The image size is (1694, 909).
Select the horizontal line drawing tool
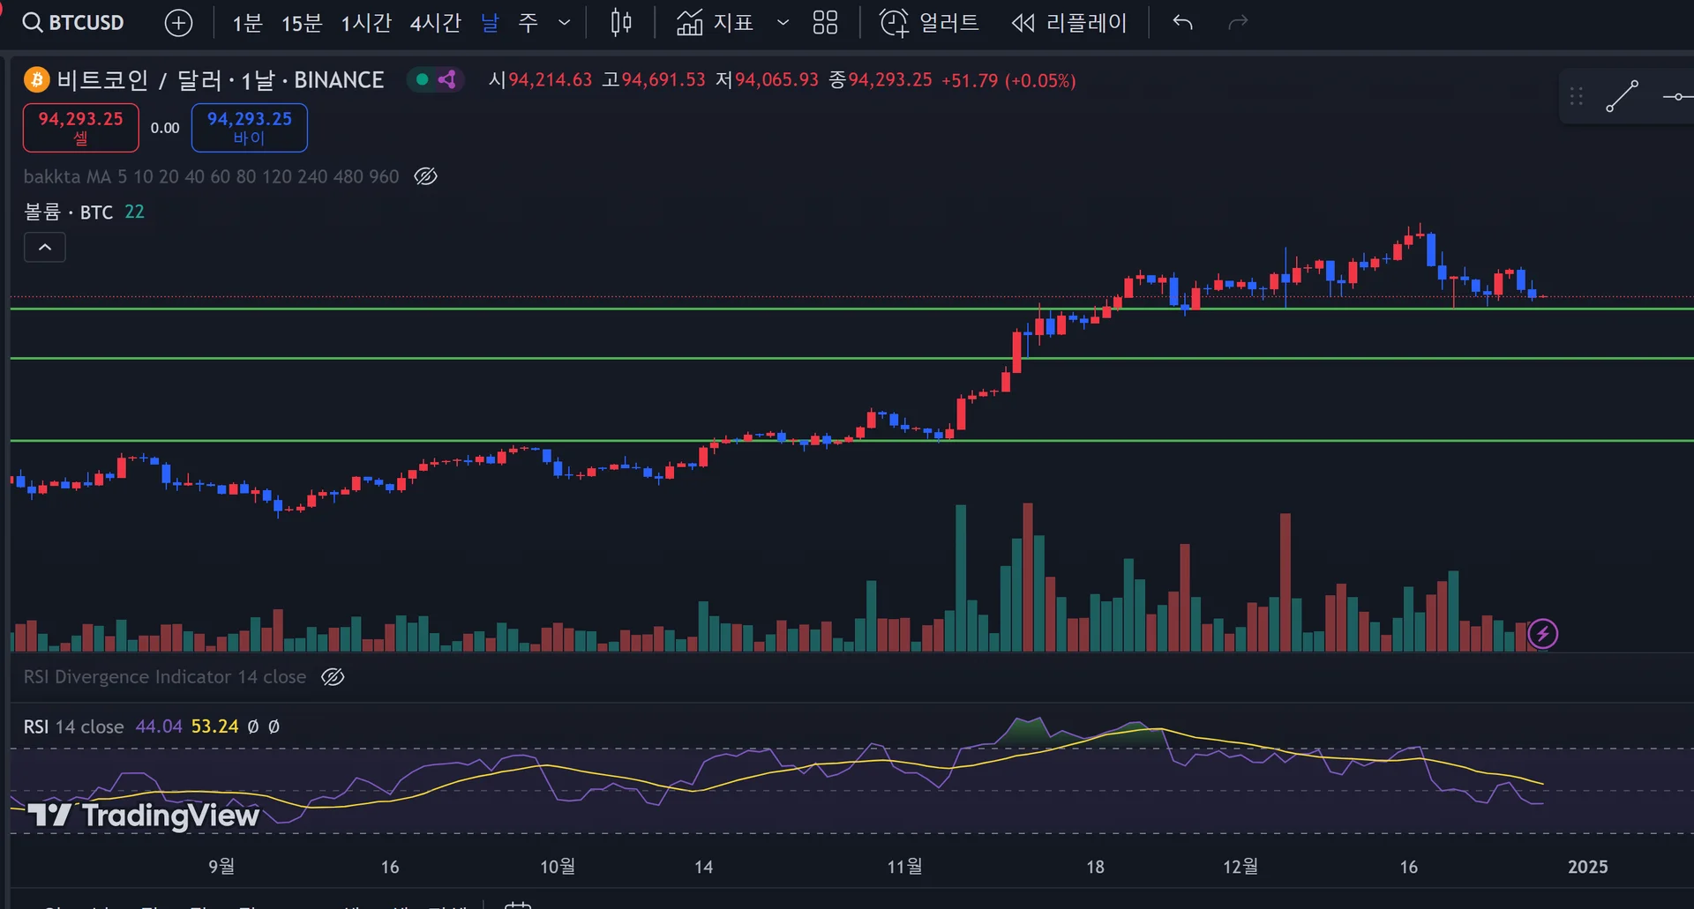(1677, 96)
